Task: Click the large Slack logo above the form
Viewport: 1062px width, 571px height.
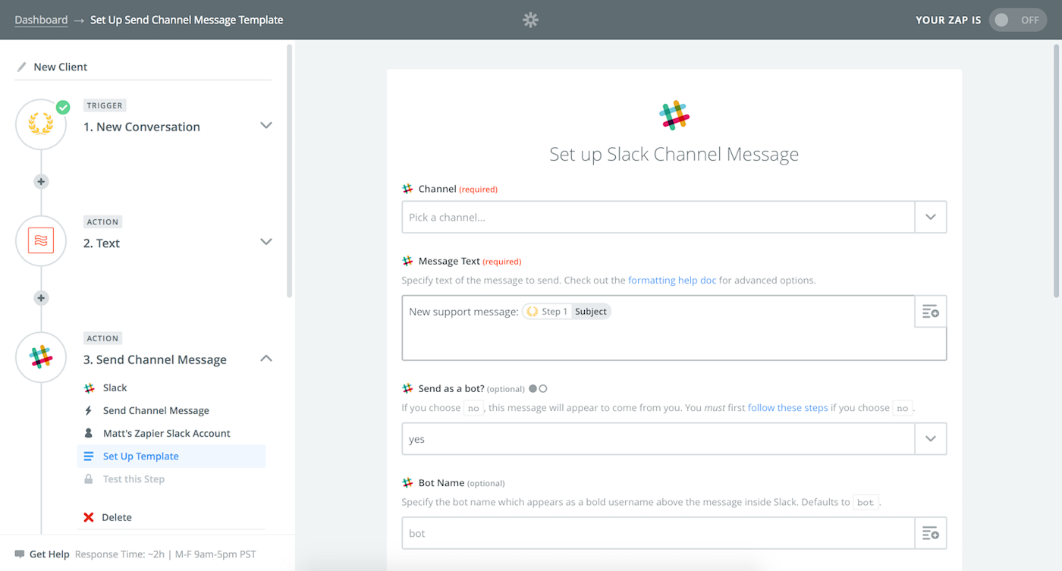Action: click(674, 115)
